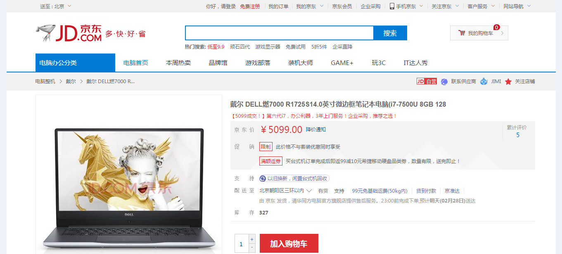Click inside the search input box

pos(280,33)
